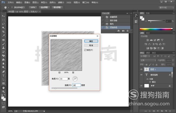Select the Rectangle shape tool
The height and width of the screenshot is (113, 176).
[x=3, y=84]
